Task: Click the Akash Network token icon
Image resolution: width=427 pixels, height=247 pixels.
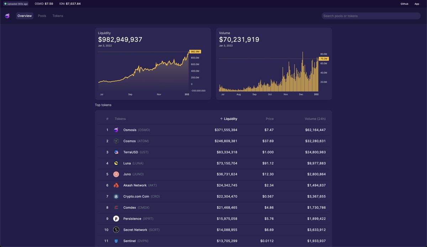Action: [116, 185]
